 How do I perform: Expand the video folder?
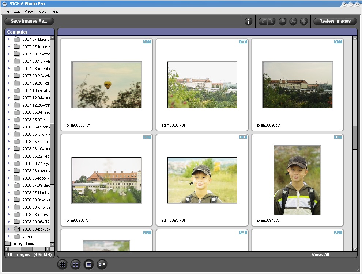(x=8, y=236)
